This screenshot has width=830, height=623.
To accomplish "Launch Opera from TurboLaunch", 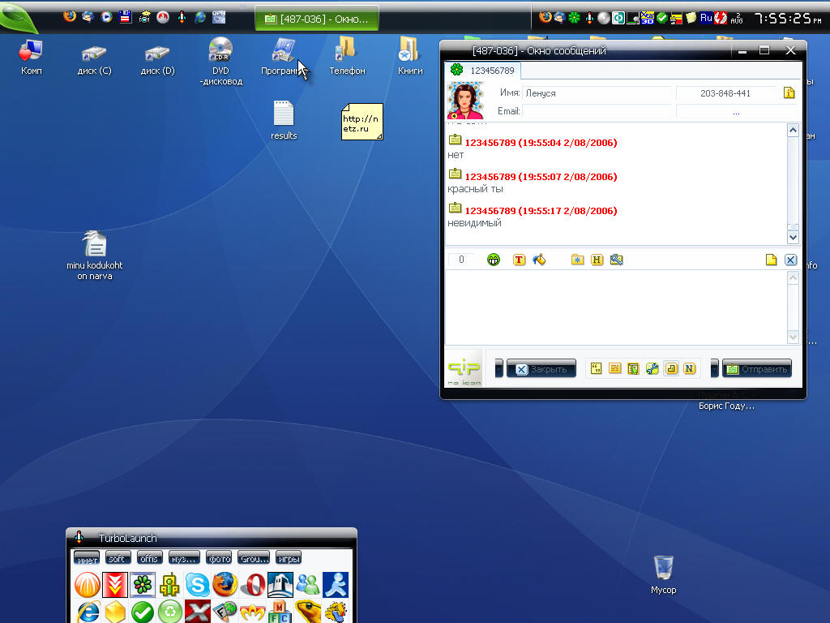I will coord(254,584).
